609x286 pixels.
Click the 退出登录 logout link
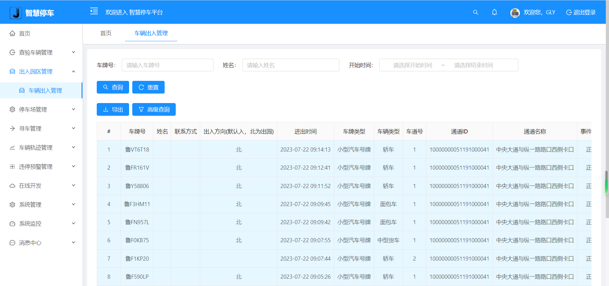(x=581, y=12)
